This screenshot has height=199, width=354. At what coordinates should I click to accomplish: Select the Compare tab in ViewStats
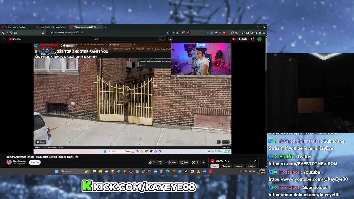[226, 166]
